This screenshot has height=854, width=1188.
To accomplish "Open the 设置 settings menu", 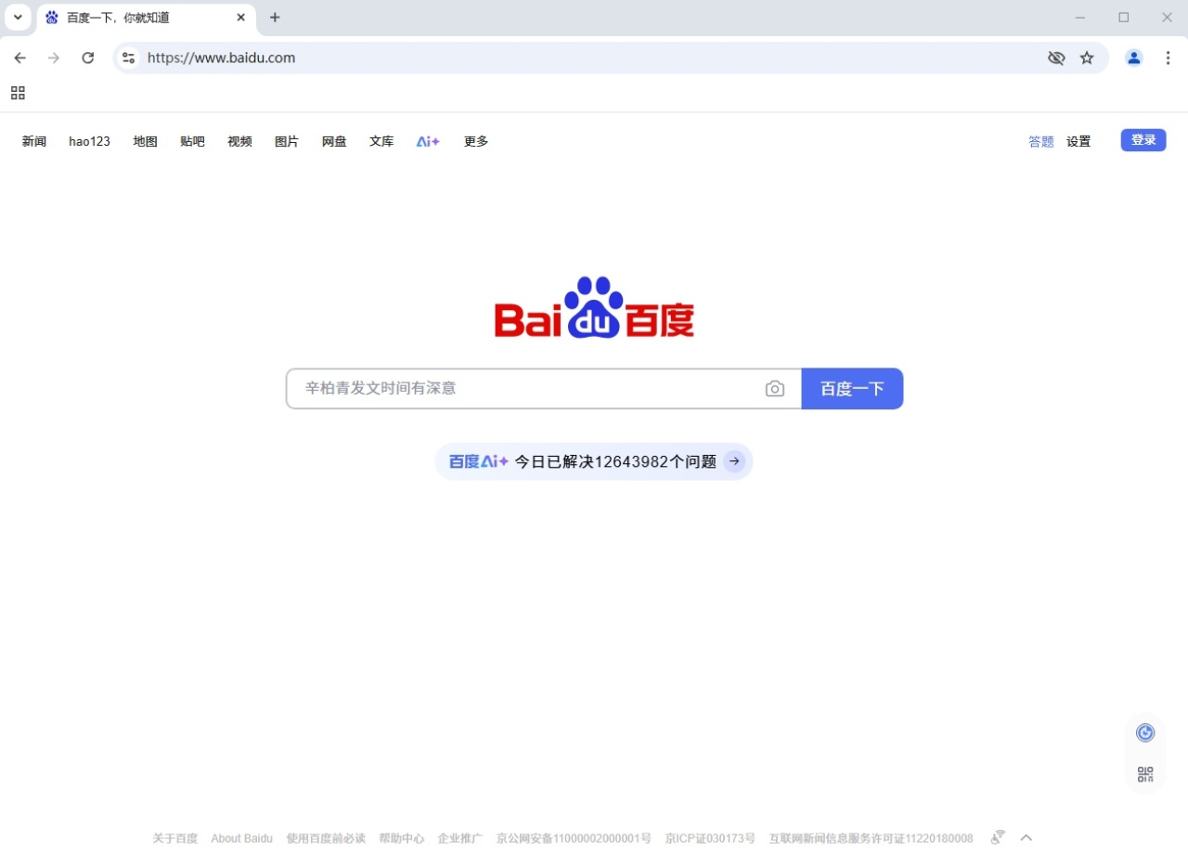I will click(1078, 142).
